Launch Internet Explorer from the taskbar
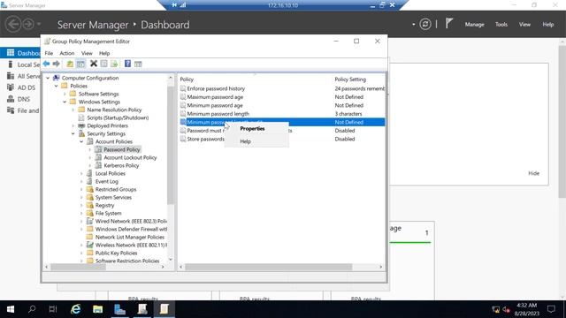 tap(76, 309)
